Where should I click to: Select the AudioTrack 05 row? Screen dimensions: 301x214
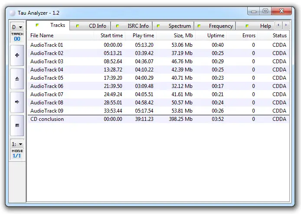point(158,78)
